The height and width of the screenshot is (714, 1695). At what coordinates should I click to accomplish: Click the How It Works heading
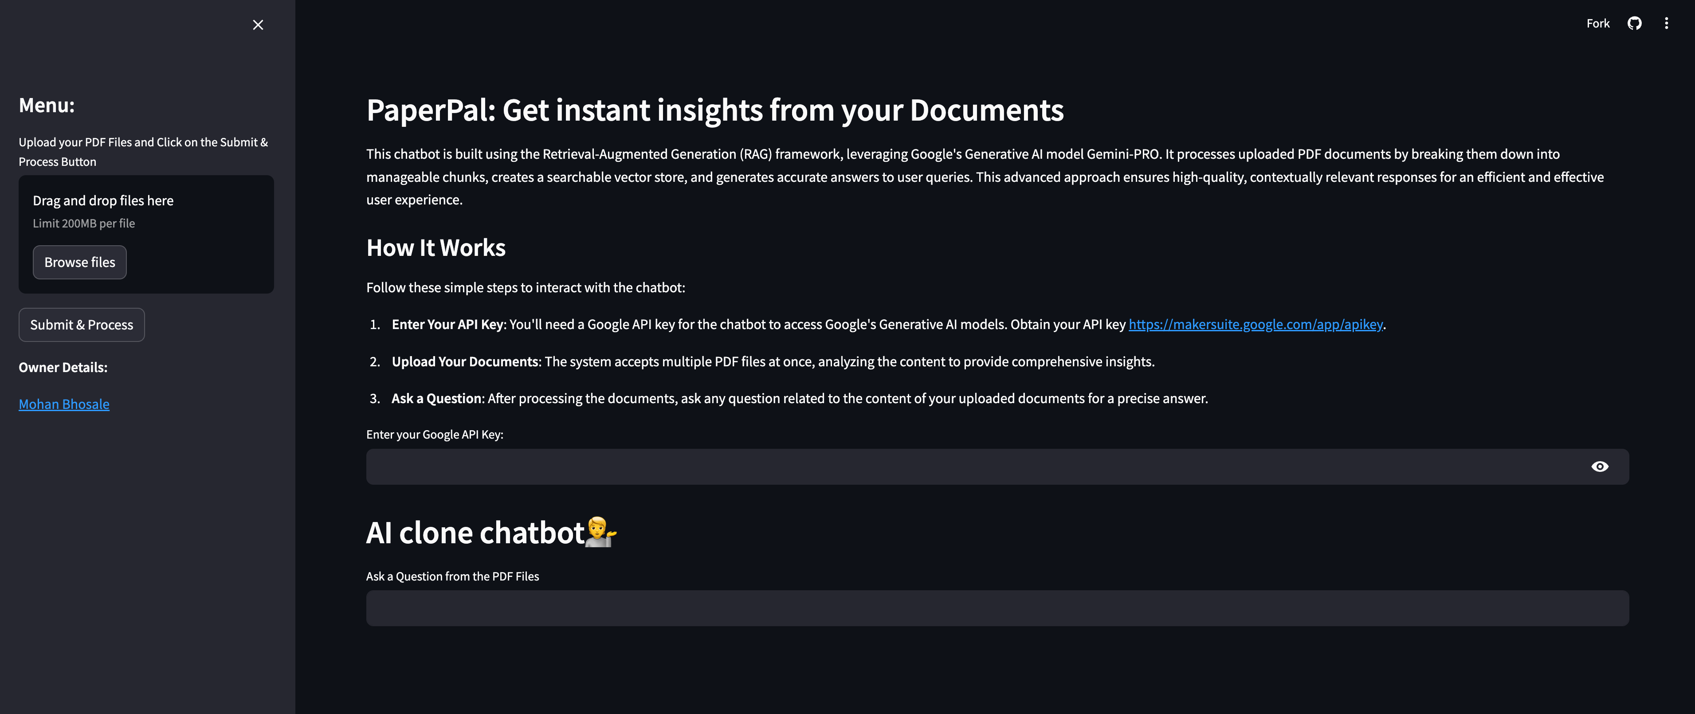pos(436,247)
